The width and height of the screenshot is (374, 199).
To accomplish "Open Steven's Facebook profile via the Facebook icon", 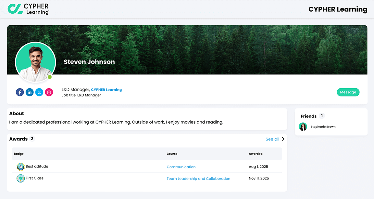I will pos(20,92).
